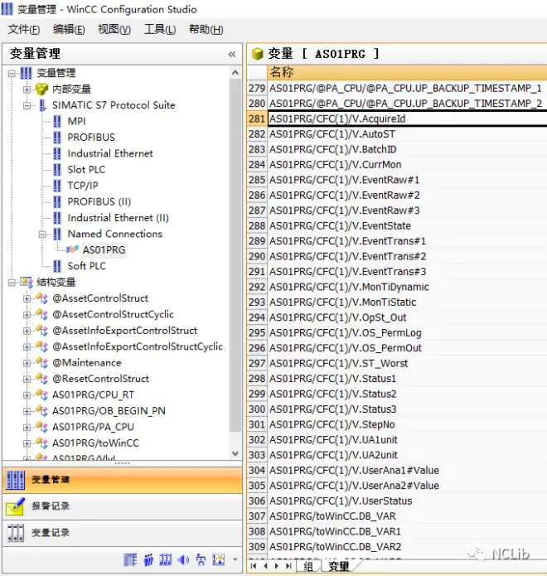Open the Text Library editor icon
The width and height of the screenshot is (547, 576).
pyautogui.click(x=130, y=559)
